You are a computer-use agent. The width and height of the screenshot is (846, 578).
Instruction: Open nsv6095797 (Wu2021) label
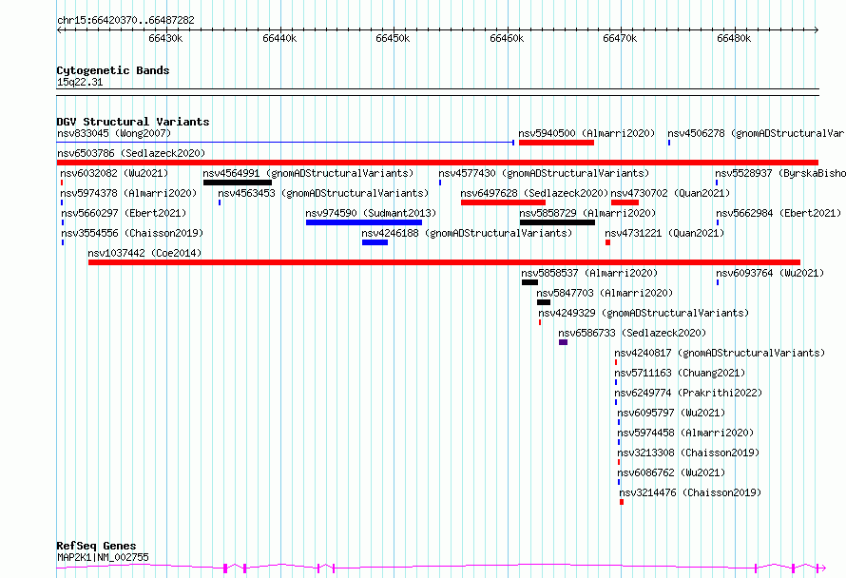[x=671, y=413]
